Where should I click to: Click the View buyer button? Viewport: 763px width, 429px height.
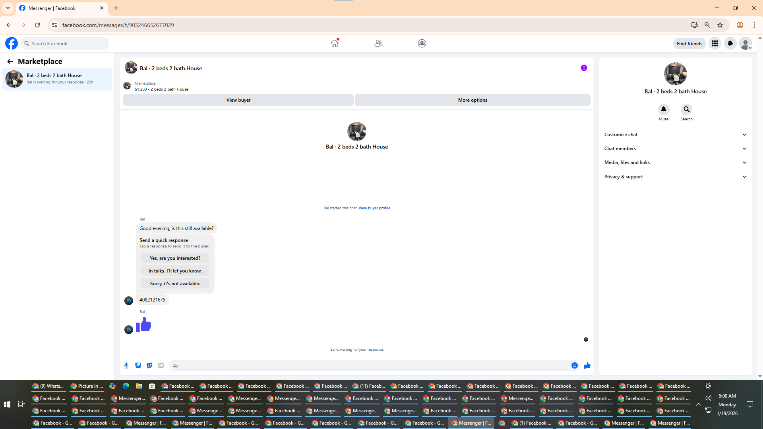tap(238, 100)
